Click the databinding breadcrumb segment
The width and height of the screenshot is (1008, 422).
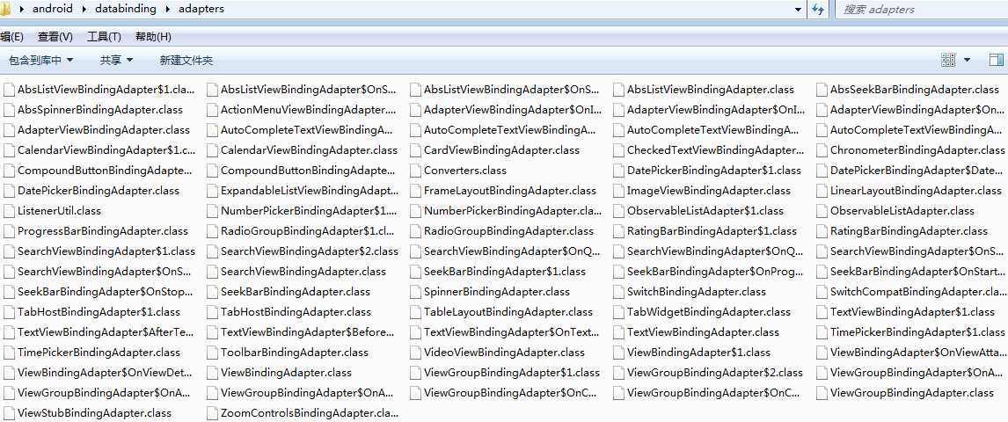coord(126,9)
